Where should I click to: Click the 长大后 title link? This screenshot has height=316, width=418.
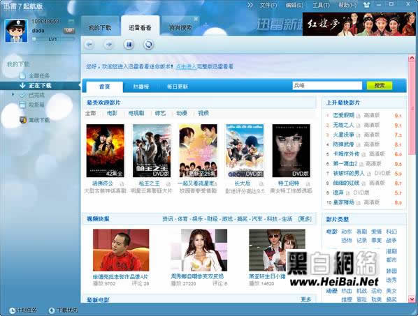tap(242, 183)
